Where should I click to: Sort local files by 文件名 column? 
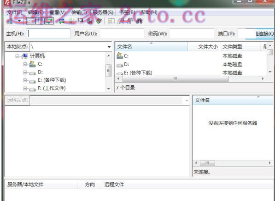pos(151,47)
